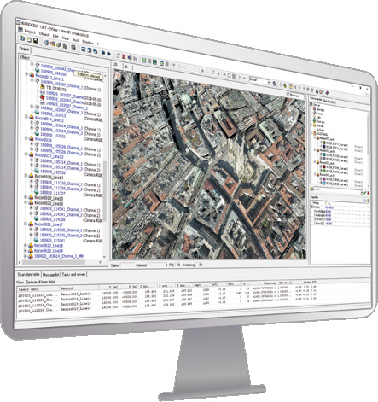This screenshot has height=402, width=378.
Task: Click the olive color swatch in the layer tree
Action: point(323,142)
